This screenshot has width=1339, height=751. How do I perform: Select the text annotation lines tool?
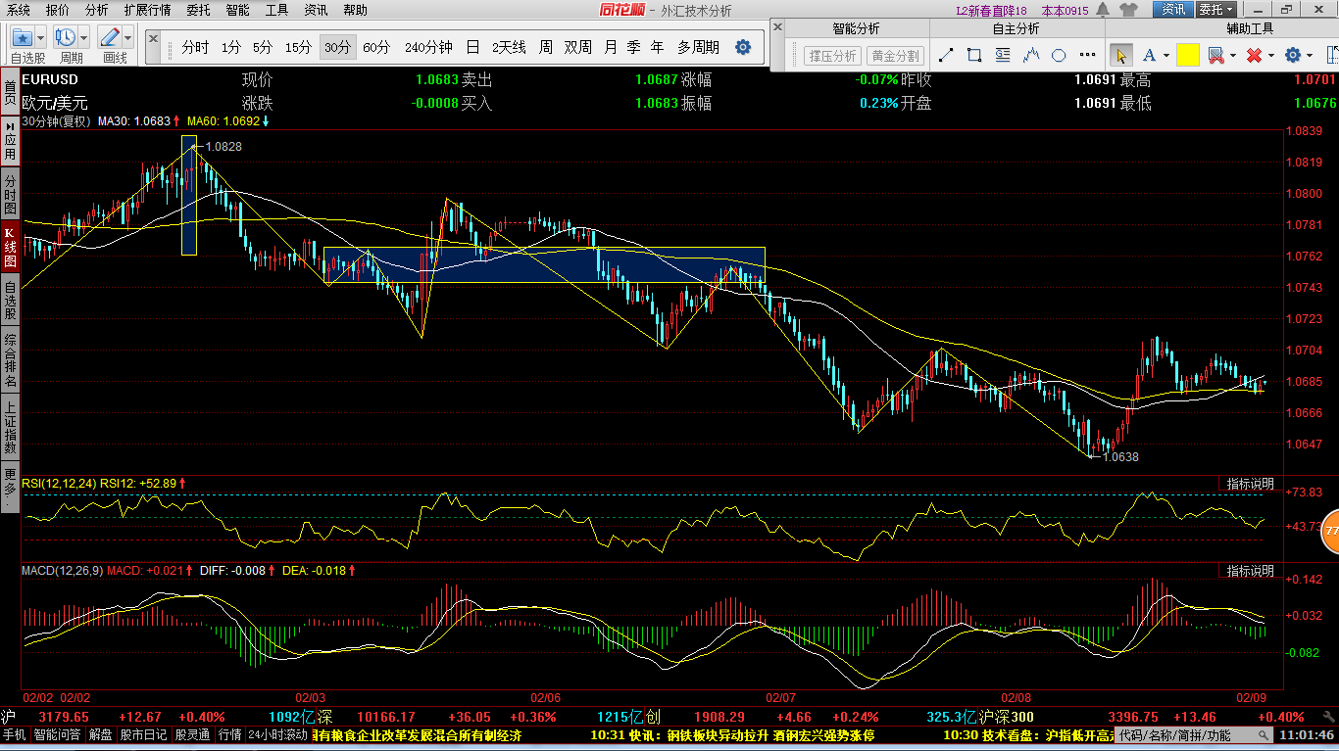tap(1003, 55)
